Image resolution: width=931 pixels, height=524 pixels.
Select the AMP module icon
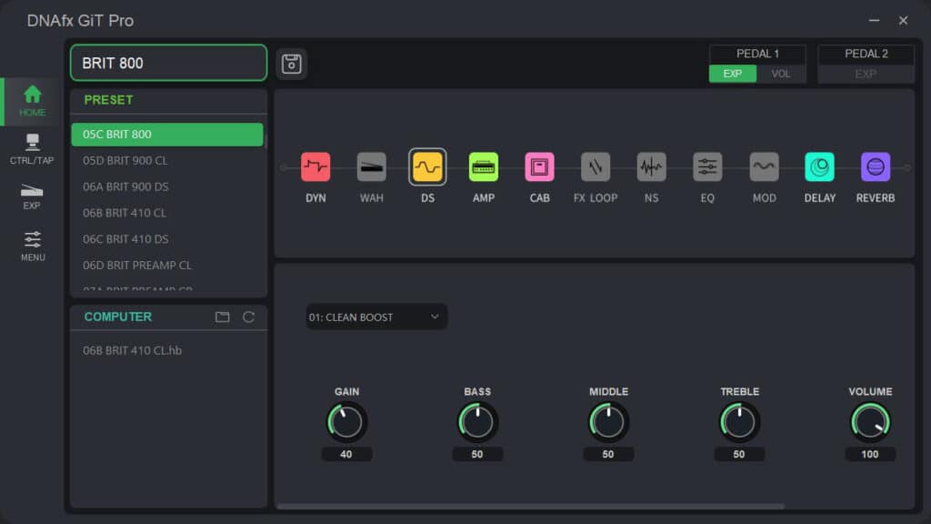pyautogui.click(x=484, y=167)
